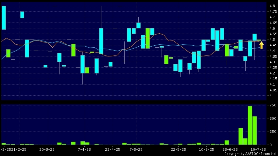Select the volume bar peaking just above 250
The width and height of the screenshot is (278, 156).
(x=241, y=136)
